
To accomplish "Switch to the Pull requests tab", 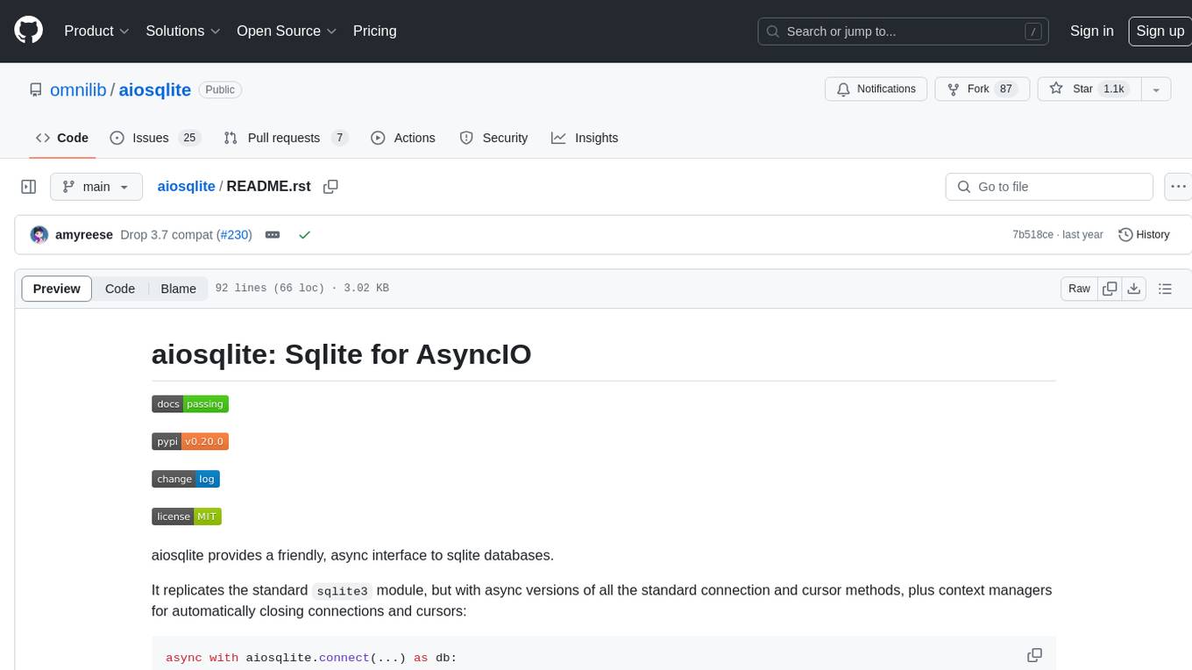I will pyautogui.click(x=286, y=138).
